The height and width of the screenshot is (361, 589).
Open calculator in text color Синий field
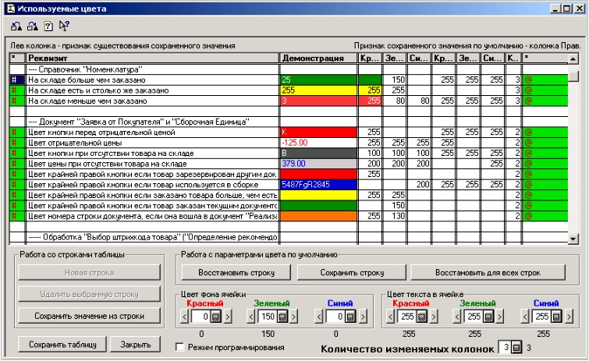point(556,317)
